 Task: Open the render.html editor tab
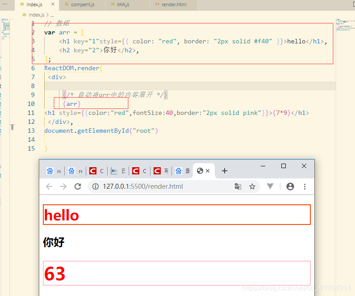173,4
